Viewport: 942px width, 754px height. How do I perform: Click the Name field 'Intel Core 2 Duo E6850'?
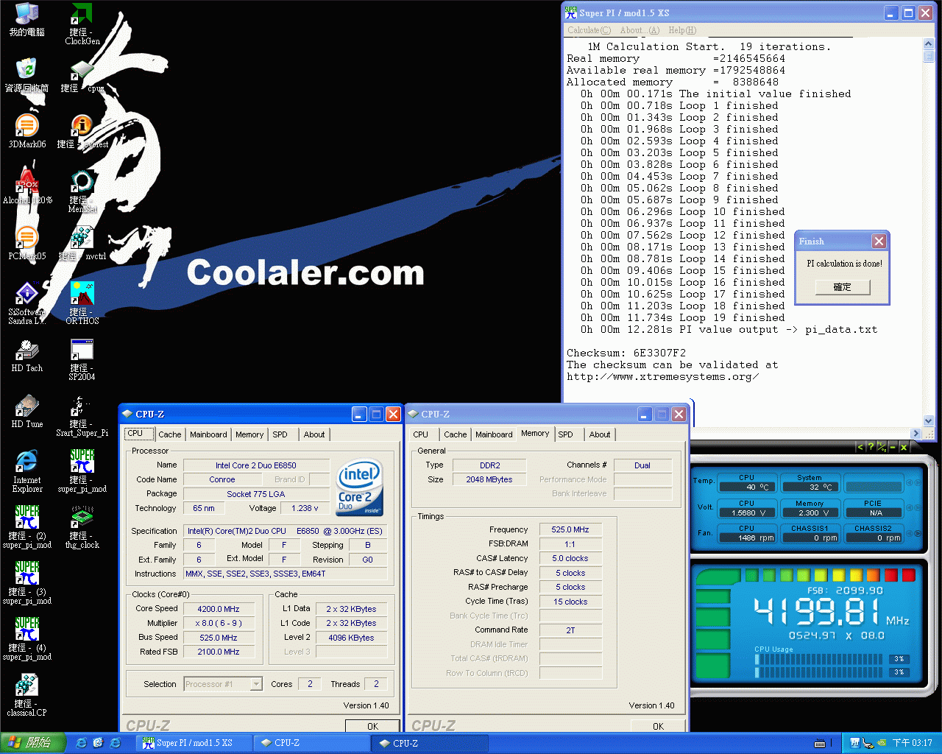pos(256,465)
